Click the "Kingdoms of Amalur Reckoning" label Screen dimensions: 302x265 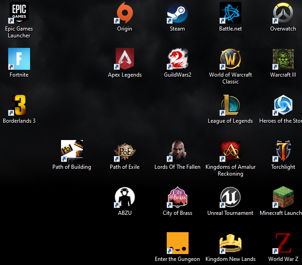[x=230, y=170]
